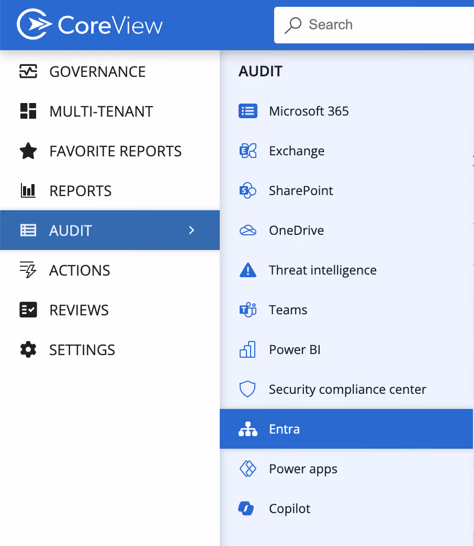
Task: Click the Power BI chart icon
Action: [x=247, y=349]
